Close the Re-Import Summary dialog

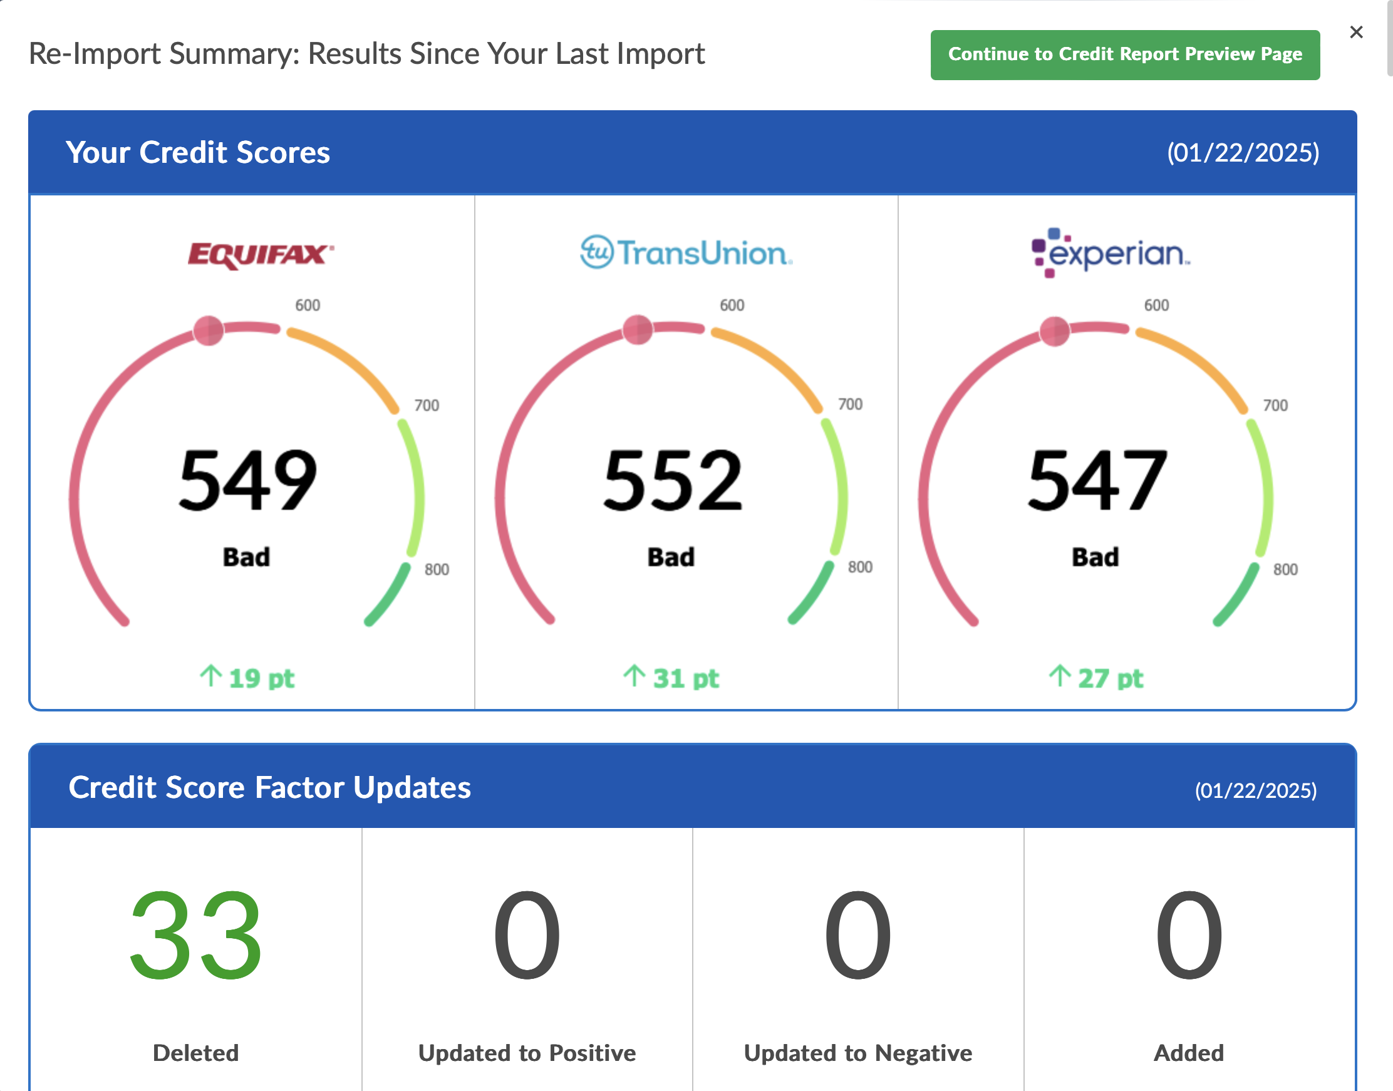(1356, 32)
